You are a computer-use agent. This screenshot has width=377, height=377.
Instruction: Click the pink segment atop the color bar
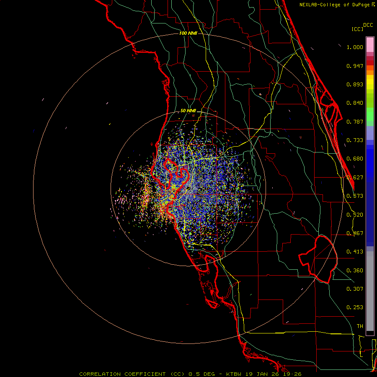(370, 45)
